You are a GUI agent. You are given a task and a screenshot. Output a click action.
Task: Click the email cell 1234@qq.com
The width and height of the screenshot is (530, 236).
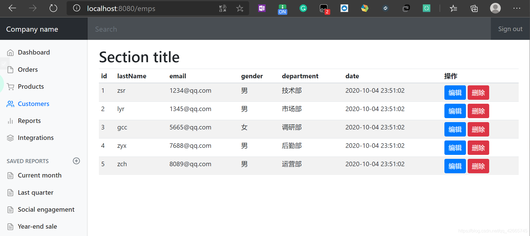190,90
